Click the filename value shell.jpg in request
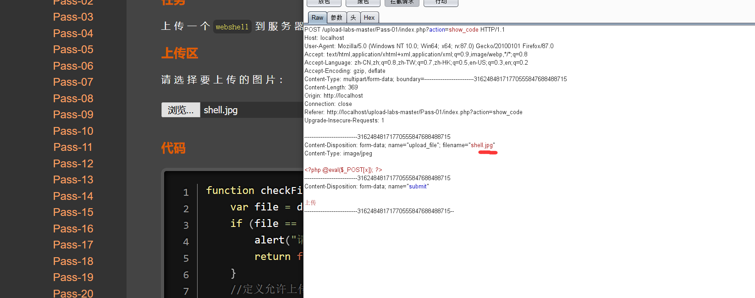The width and height of the screenshot is (755, 298). click(482, 145)
